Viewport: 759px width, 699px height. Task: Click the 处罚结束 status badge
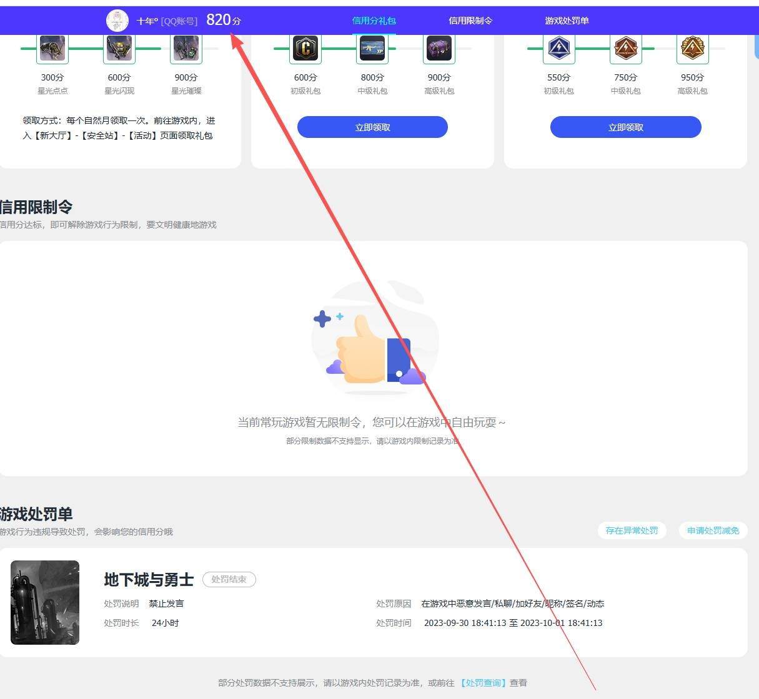(x=229, y=579)
